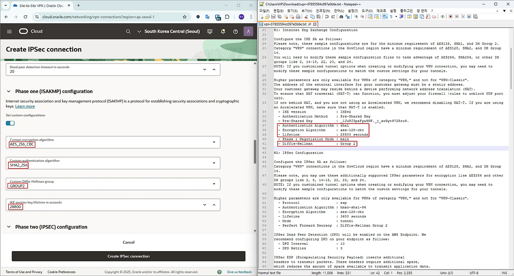
Task: Click the Create IPSec connection button
Action: tap(128, 256)
